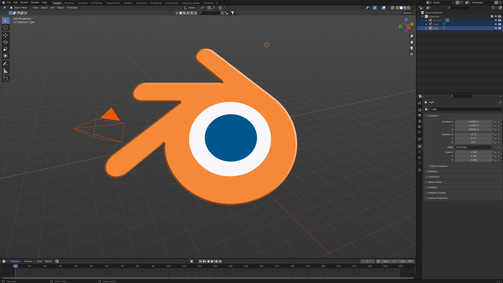The width and height of the screenshot is (503, 283).
Task: Switch to wireframe viewport shading
Action: 397,8
